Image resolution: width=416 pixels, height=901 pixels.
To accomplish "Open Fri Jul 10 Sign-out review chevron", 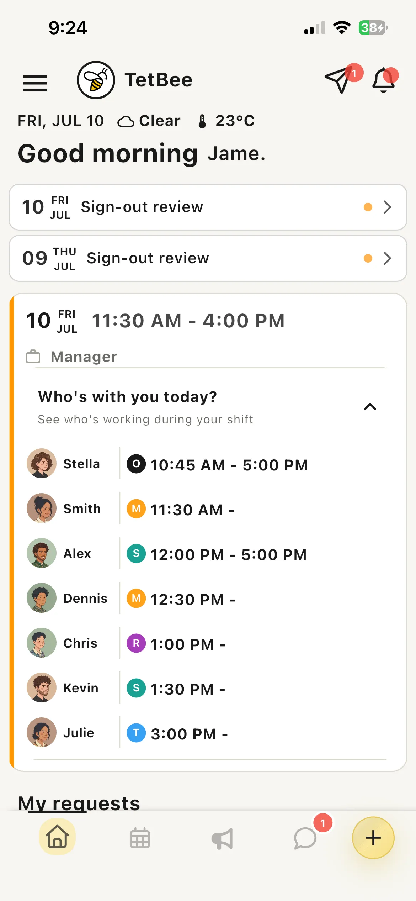I will tap(387, 207).
